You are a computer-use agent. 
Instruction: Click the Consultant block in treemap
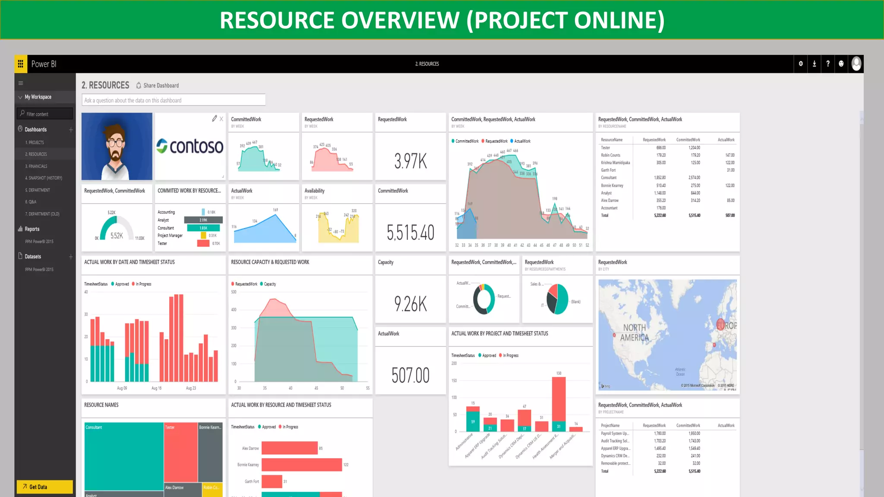tap(124, 457)
